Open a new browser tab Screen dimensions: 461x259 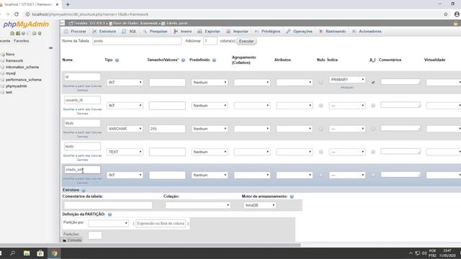point(68,4)
